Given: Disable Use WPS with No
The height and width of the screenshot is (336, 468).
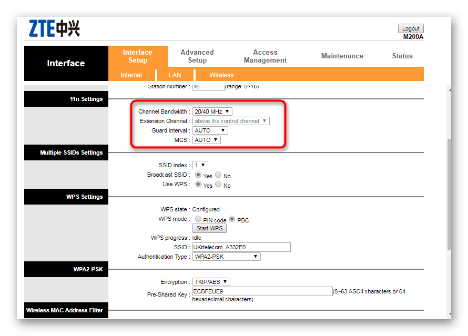Looking at the screenshot, I should tap(218, 184).
